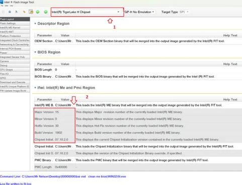Click the BIOS Binary help text description

[145, 77]
